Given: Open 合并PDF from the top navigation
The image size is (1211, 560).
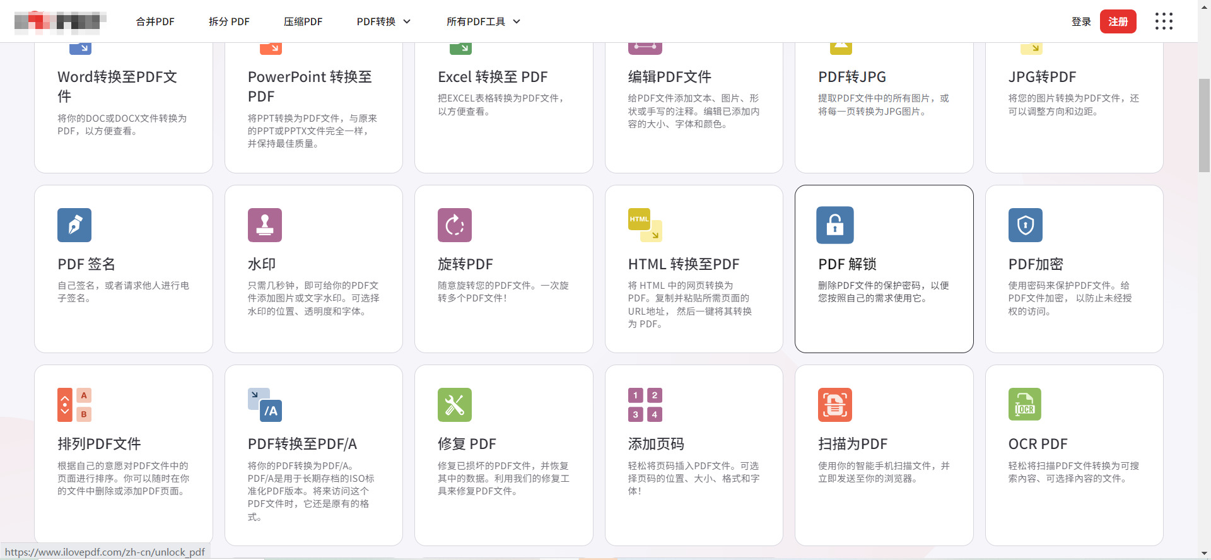Looking at the screenshot, I should (155, 21).
